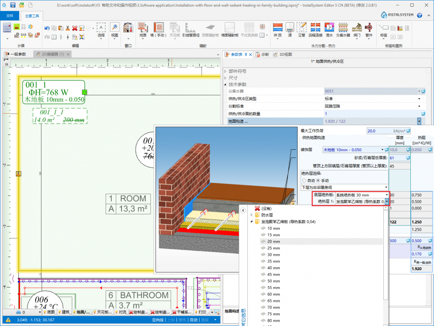
Task: Click the 地面 floor heating tool icon
Action: [x=143, y=28]
